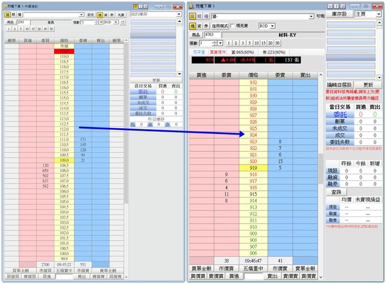Click highlighted price 109.0 in left window
386x284 pixels.
64,160
